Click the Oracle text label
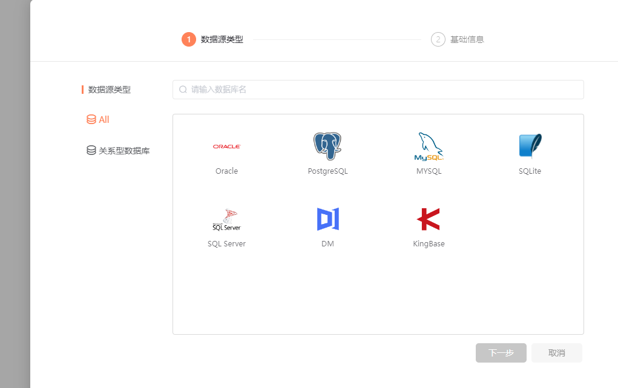618x388 pixels. click(226, 171)
